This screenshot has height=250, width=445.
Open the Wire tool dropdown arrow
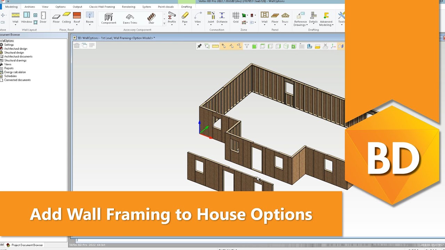[197, 25]
